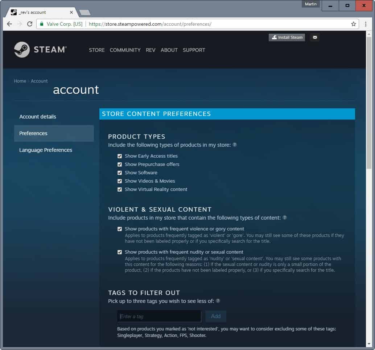Open the ABOUT page
This screenshot has width=375, height=350.
click(169, 50)
